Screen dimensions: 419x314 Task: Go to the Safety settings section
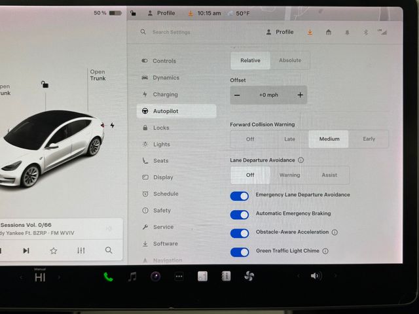coord(162,211)
